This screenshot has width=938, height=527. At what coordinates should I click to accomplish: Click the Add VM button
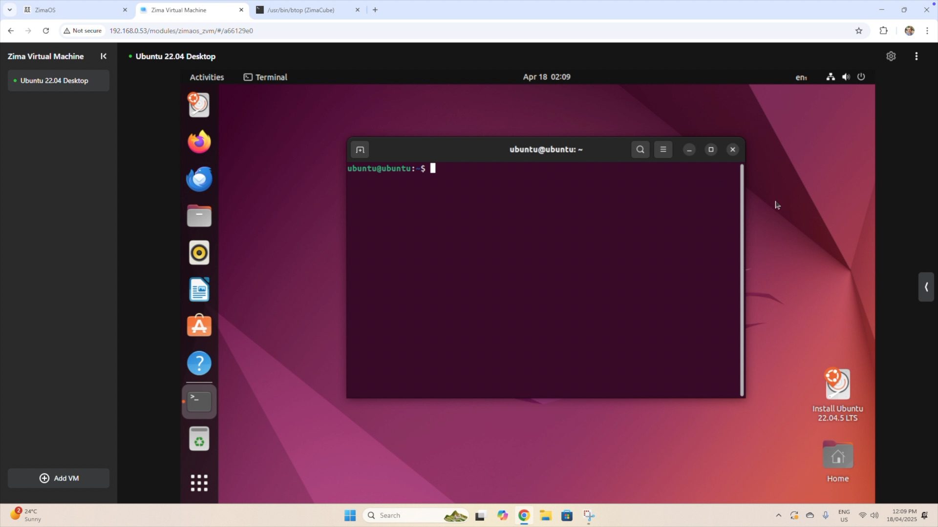click(59, 478)
